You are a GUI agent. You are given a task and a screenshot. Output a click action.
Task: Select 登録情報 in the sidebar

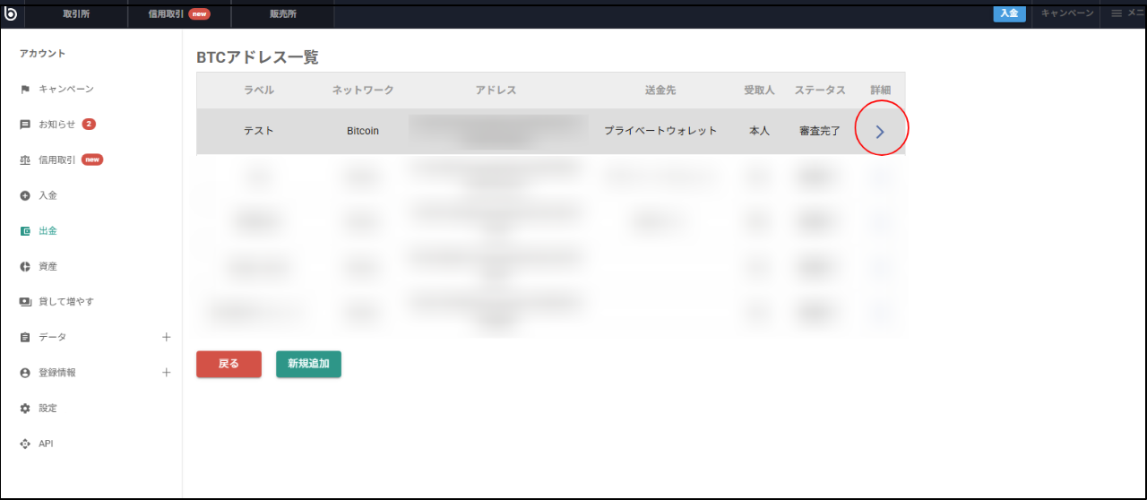coord(57,372)
